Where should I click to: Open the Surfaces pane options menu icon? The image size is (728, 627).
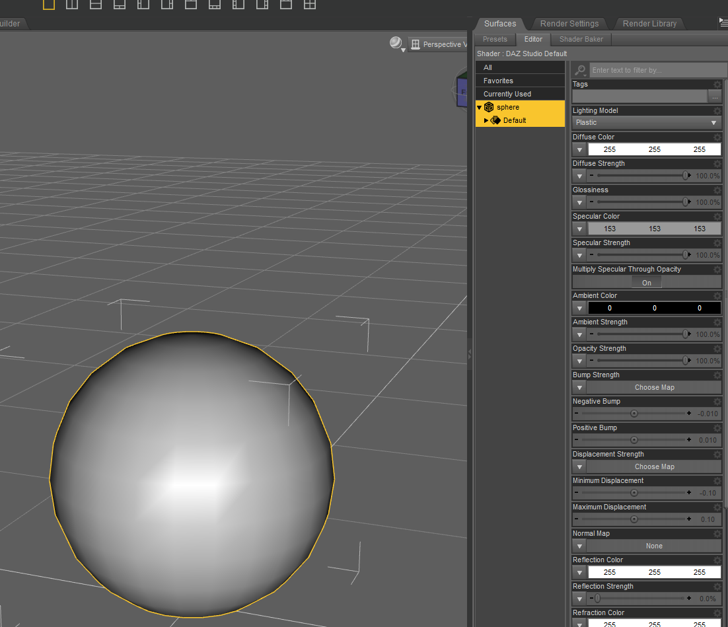(723, 23)
